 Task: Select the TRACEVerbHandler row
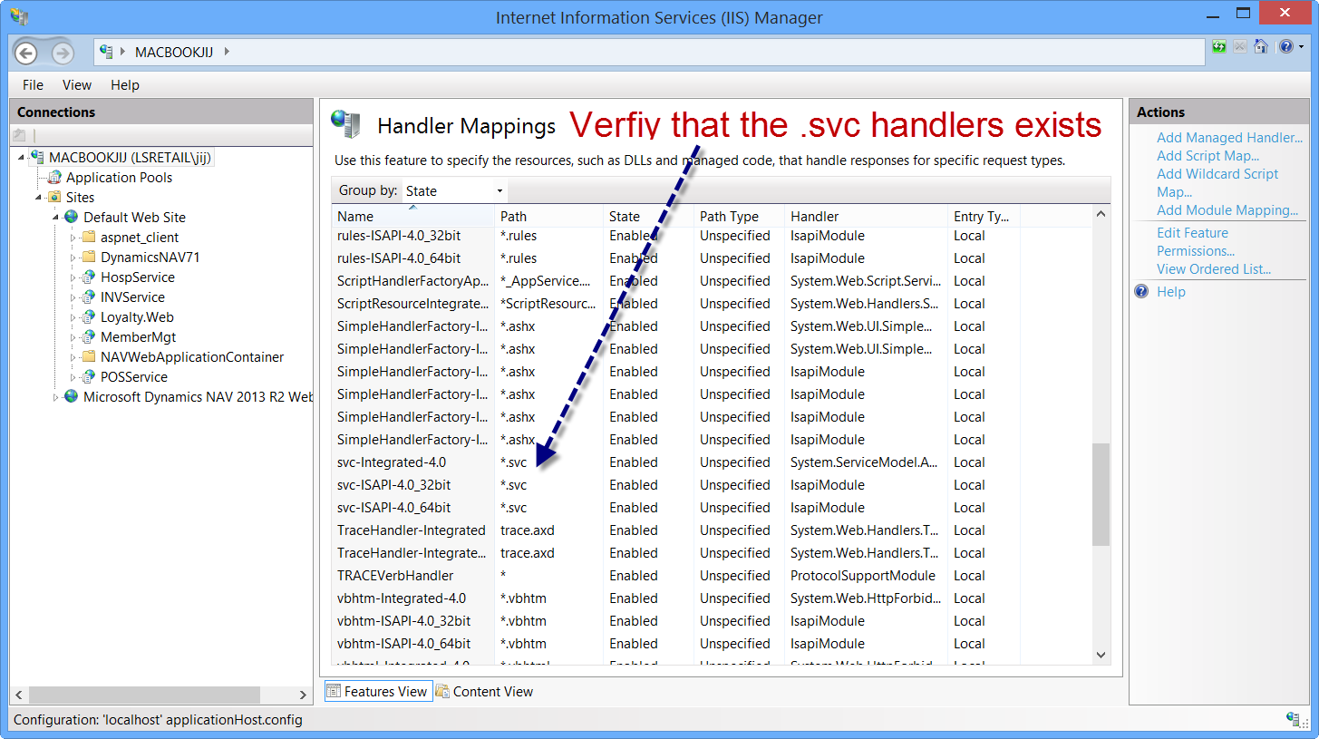712,576
